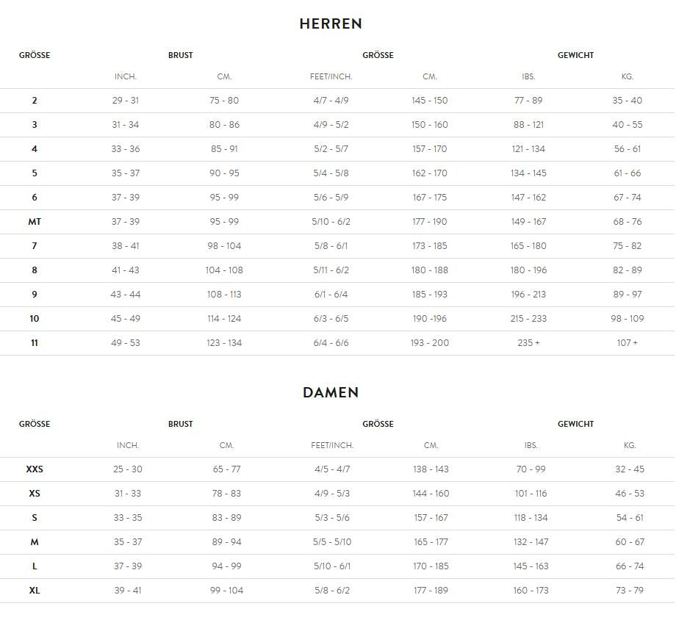This screenshot has height=620, width=690.
Task: Click the KG. subheader in women's table
Action: tap(630, 445)
